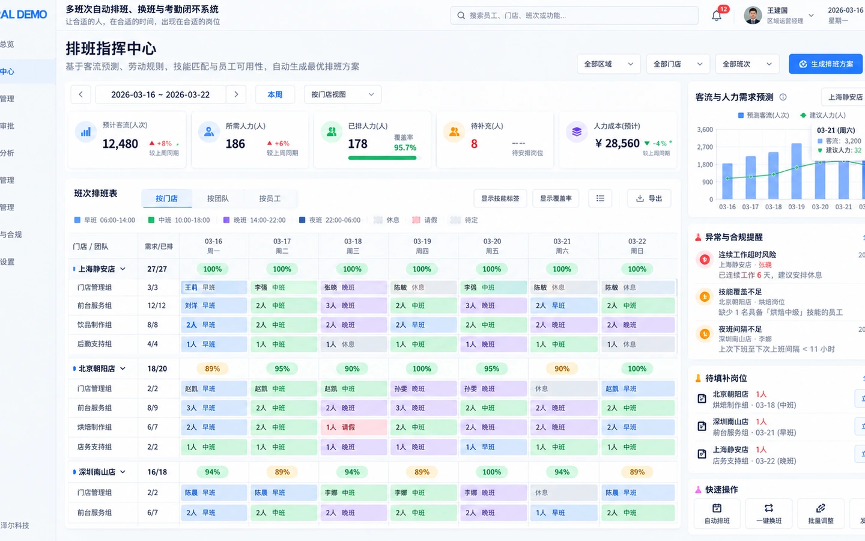The image size is (865, 541).
Task: Open 全部门店 dropdown
Action: tap(678, 64)
